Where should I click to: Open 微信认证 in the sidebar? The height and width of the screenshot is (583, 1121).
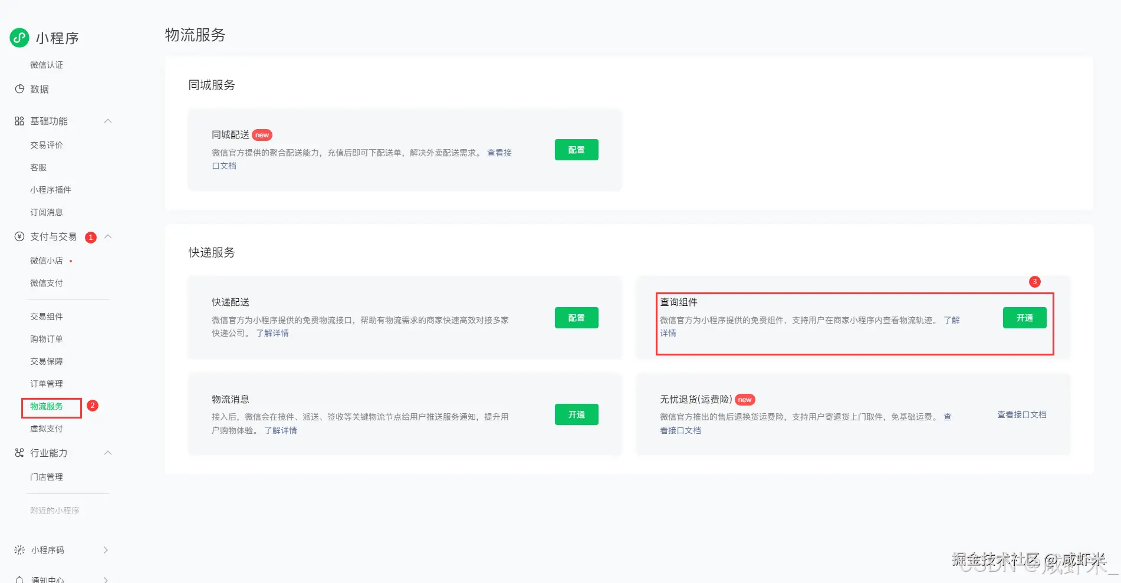point(47,65)
